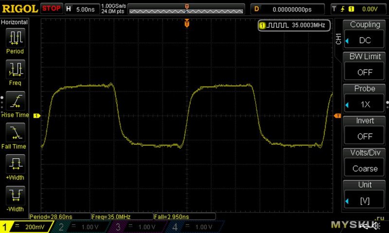Toggle the Invert OFF setting
Viewport: 389px width, 233px height.
tap(365, 136)
